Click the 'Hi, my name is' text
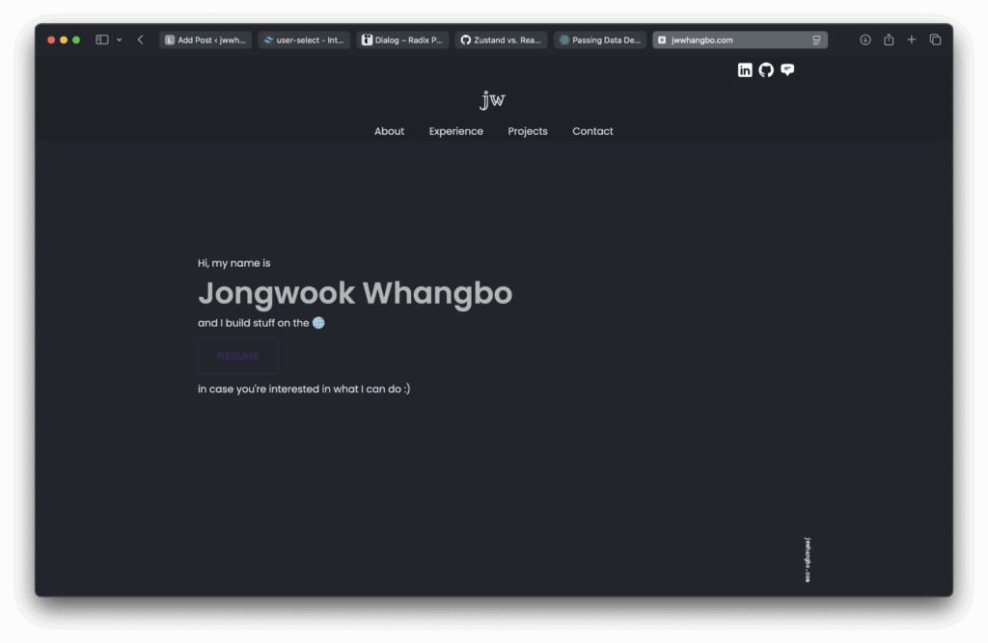This screenshot has width=988, height=643. tap(233, 263)
